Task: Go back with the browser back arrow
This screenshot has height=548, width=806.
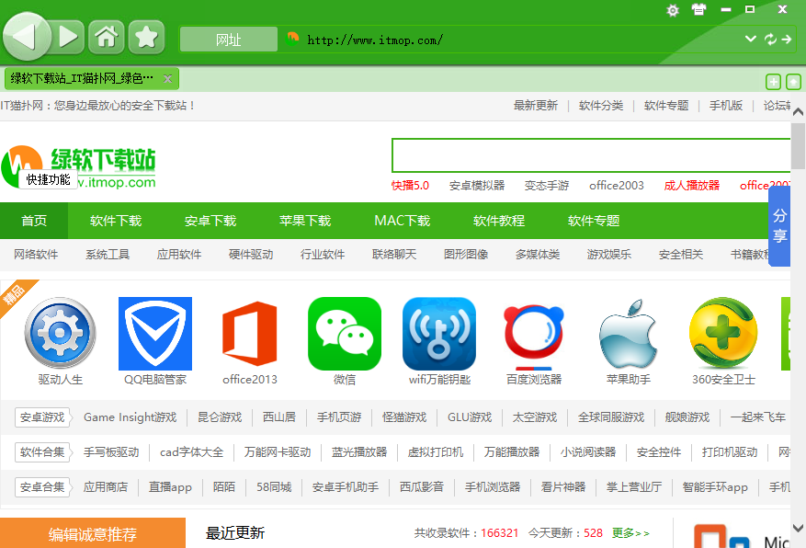Action: [26, 37]
